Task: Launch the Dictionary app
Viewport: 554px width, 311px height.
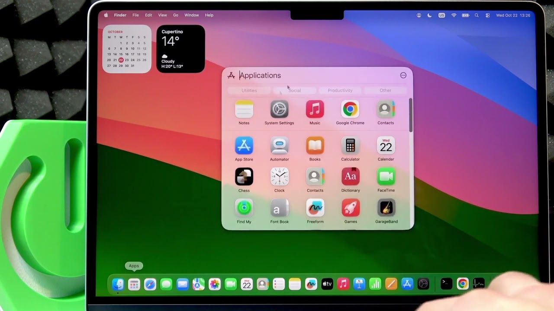Action: [x=351, y=177]
